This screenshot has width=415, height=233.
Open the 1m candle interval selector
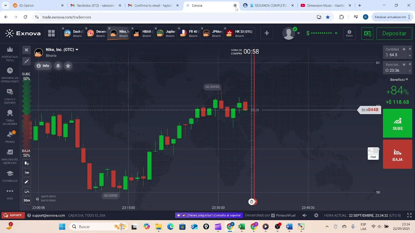[27, 172]
